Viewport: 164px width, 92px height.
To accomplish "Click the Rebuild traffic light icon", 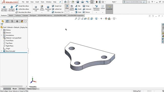I will tap(97, 2).
